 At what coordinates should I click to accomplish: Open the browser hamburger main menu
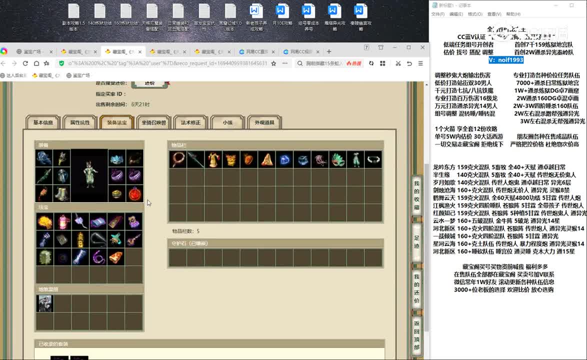pyautogui.click(x=420, y=63)
